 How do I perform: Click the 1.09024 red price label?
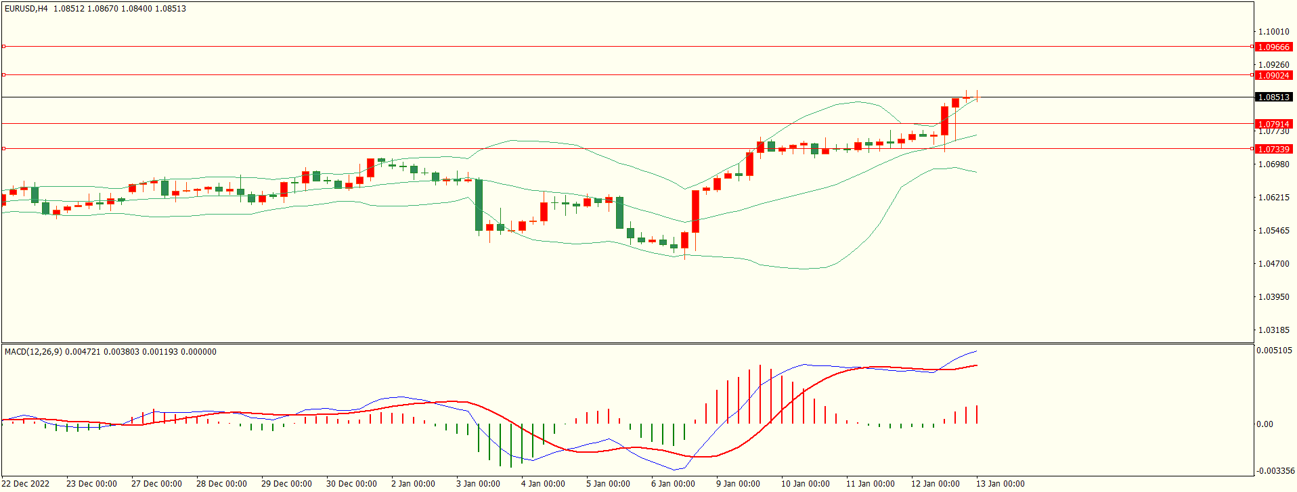point(1273,76)
